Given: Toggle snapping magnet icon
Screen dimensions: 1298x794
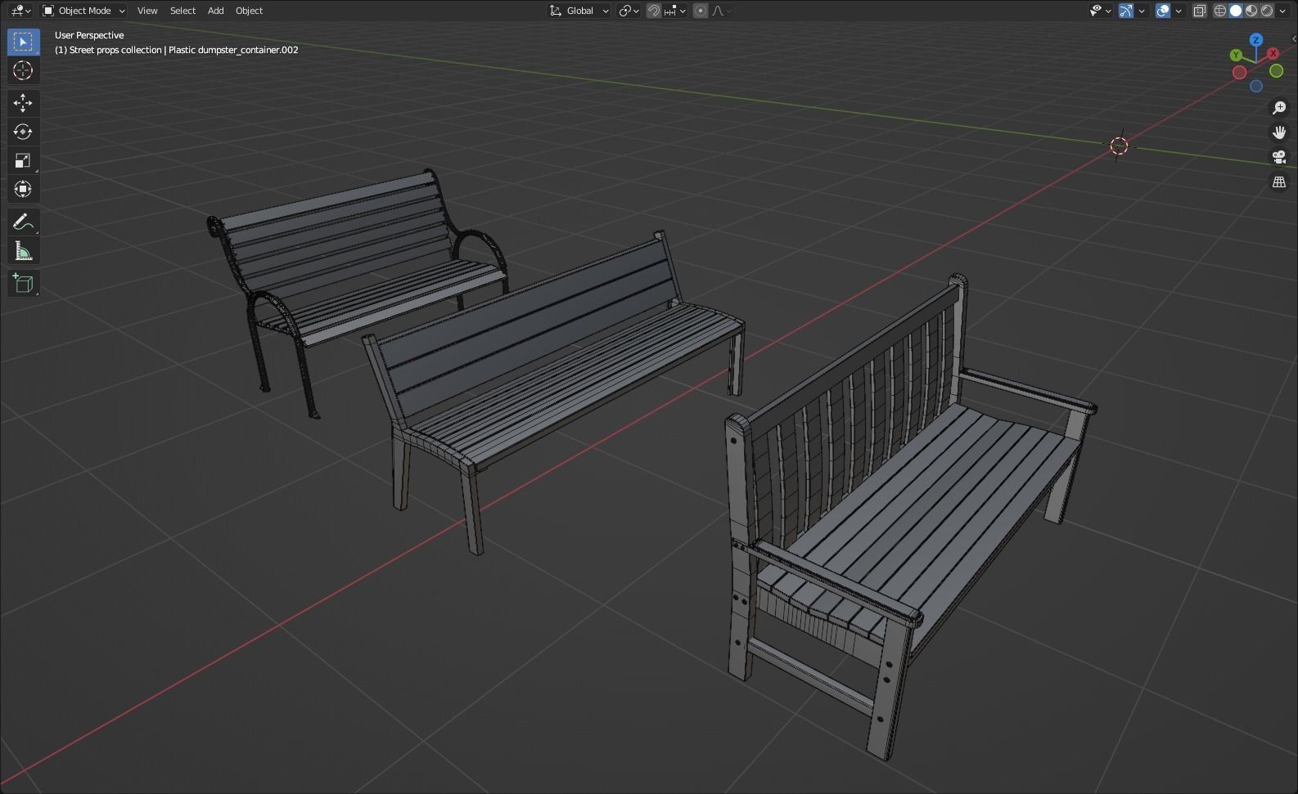Looking at the screenshot, I should click(654, 11).
